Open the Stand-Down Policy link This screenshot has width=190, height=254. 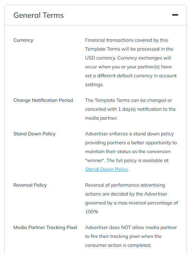106,169
